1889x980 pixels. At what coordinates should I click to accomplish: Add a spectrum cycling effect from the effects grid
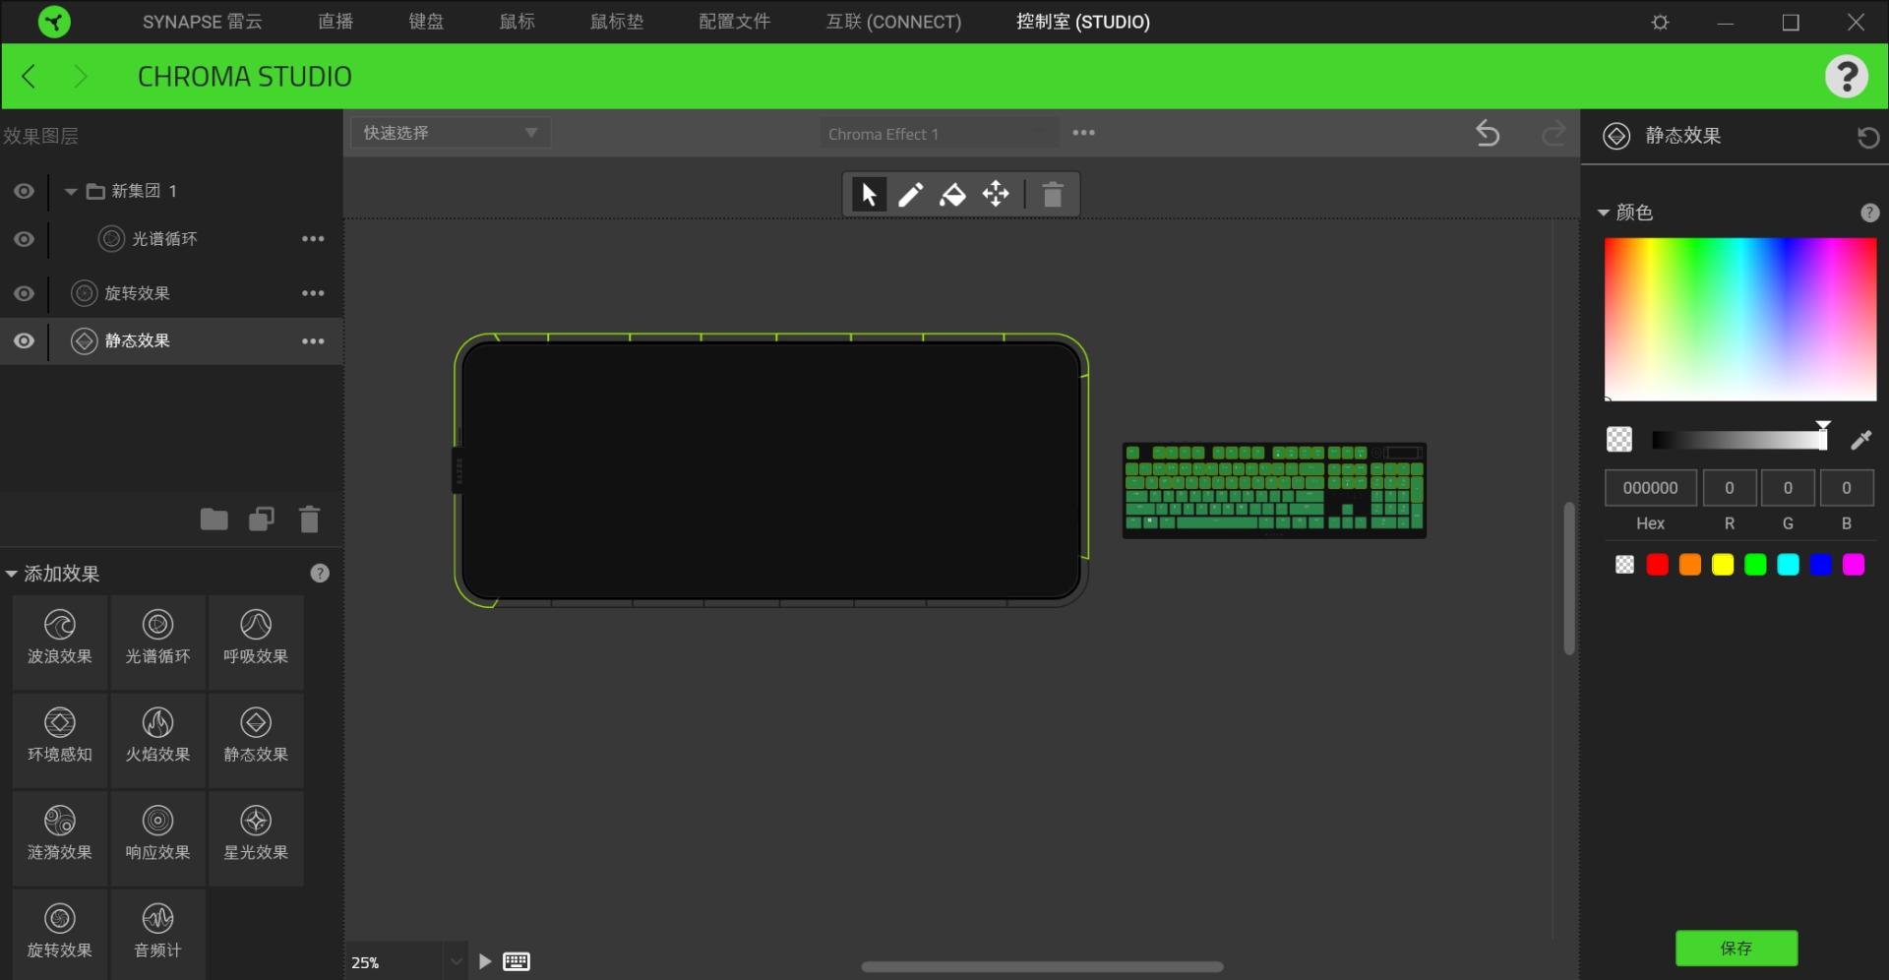(x=157, y=642)
